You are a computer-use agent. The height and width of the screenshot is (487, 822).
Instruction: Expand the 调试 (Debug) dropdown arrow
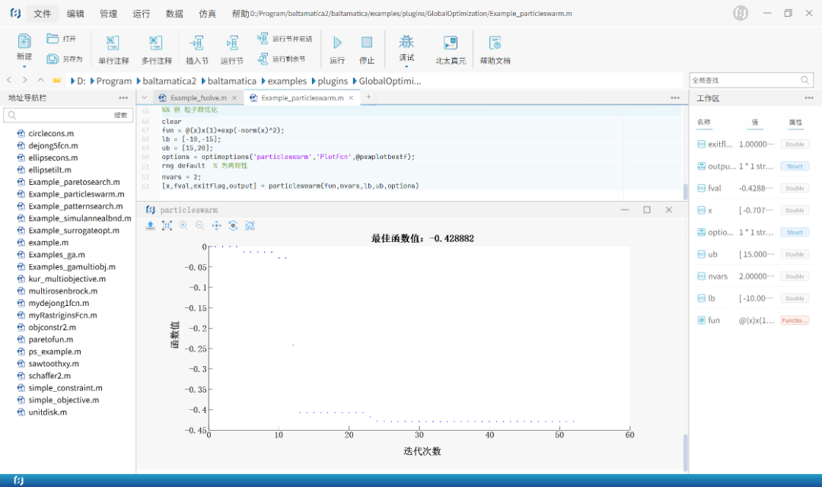[406, 67]
